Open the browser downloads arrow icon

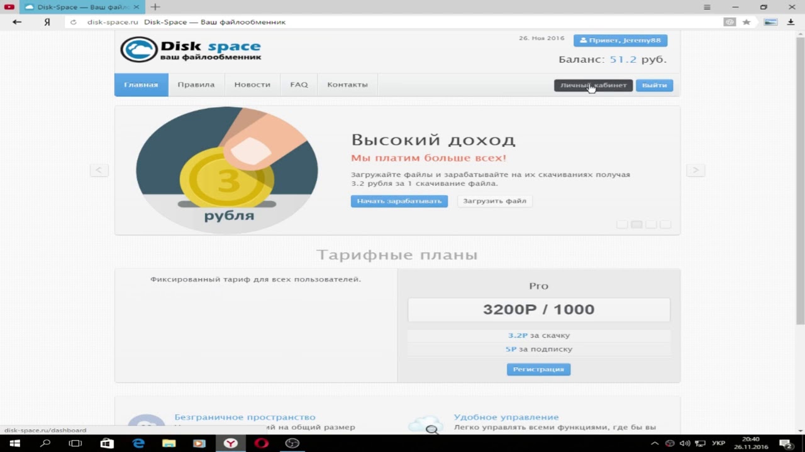[791, 22]
